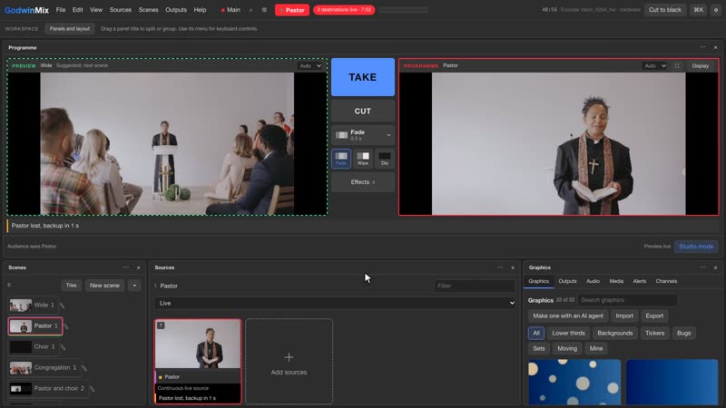Edit the Pastor and choir scene pencil icon

pyautogui.click(x=92, y=389)
